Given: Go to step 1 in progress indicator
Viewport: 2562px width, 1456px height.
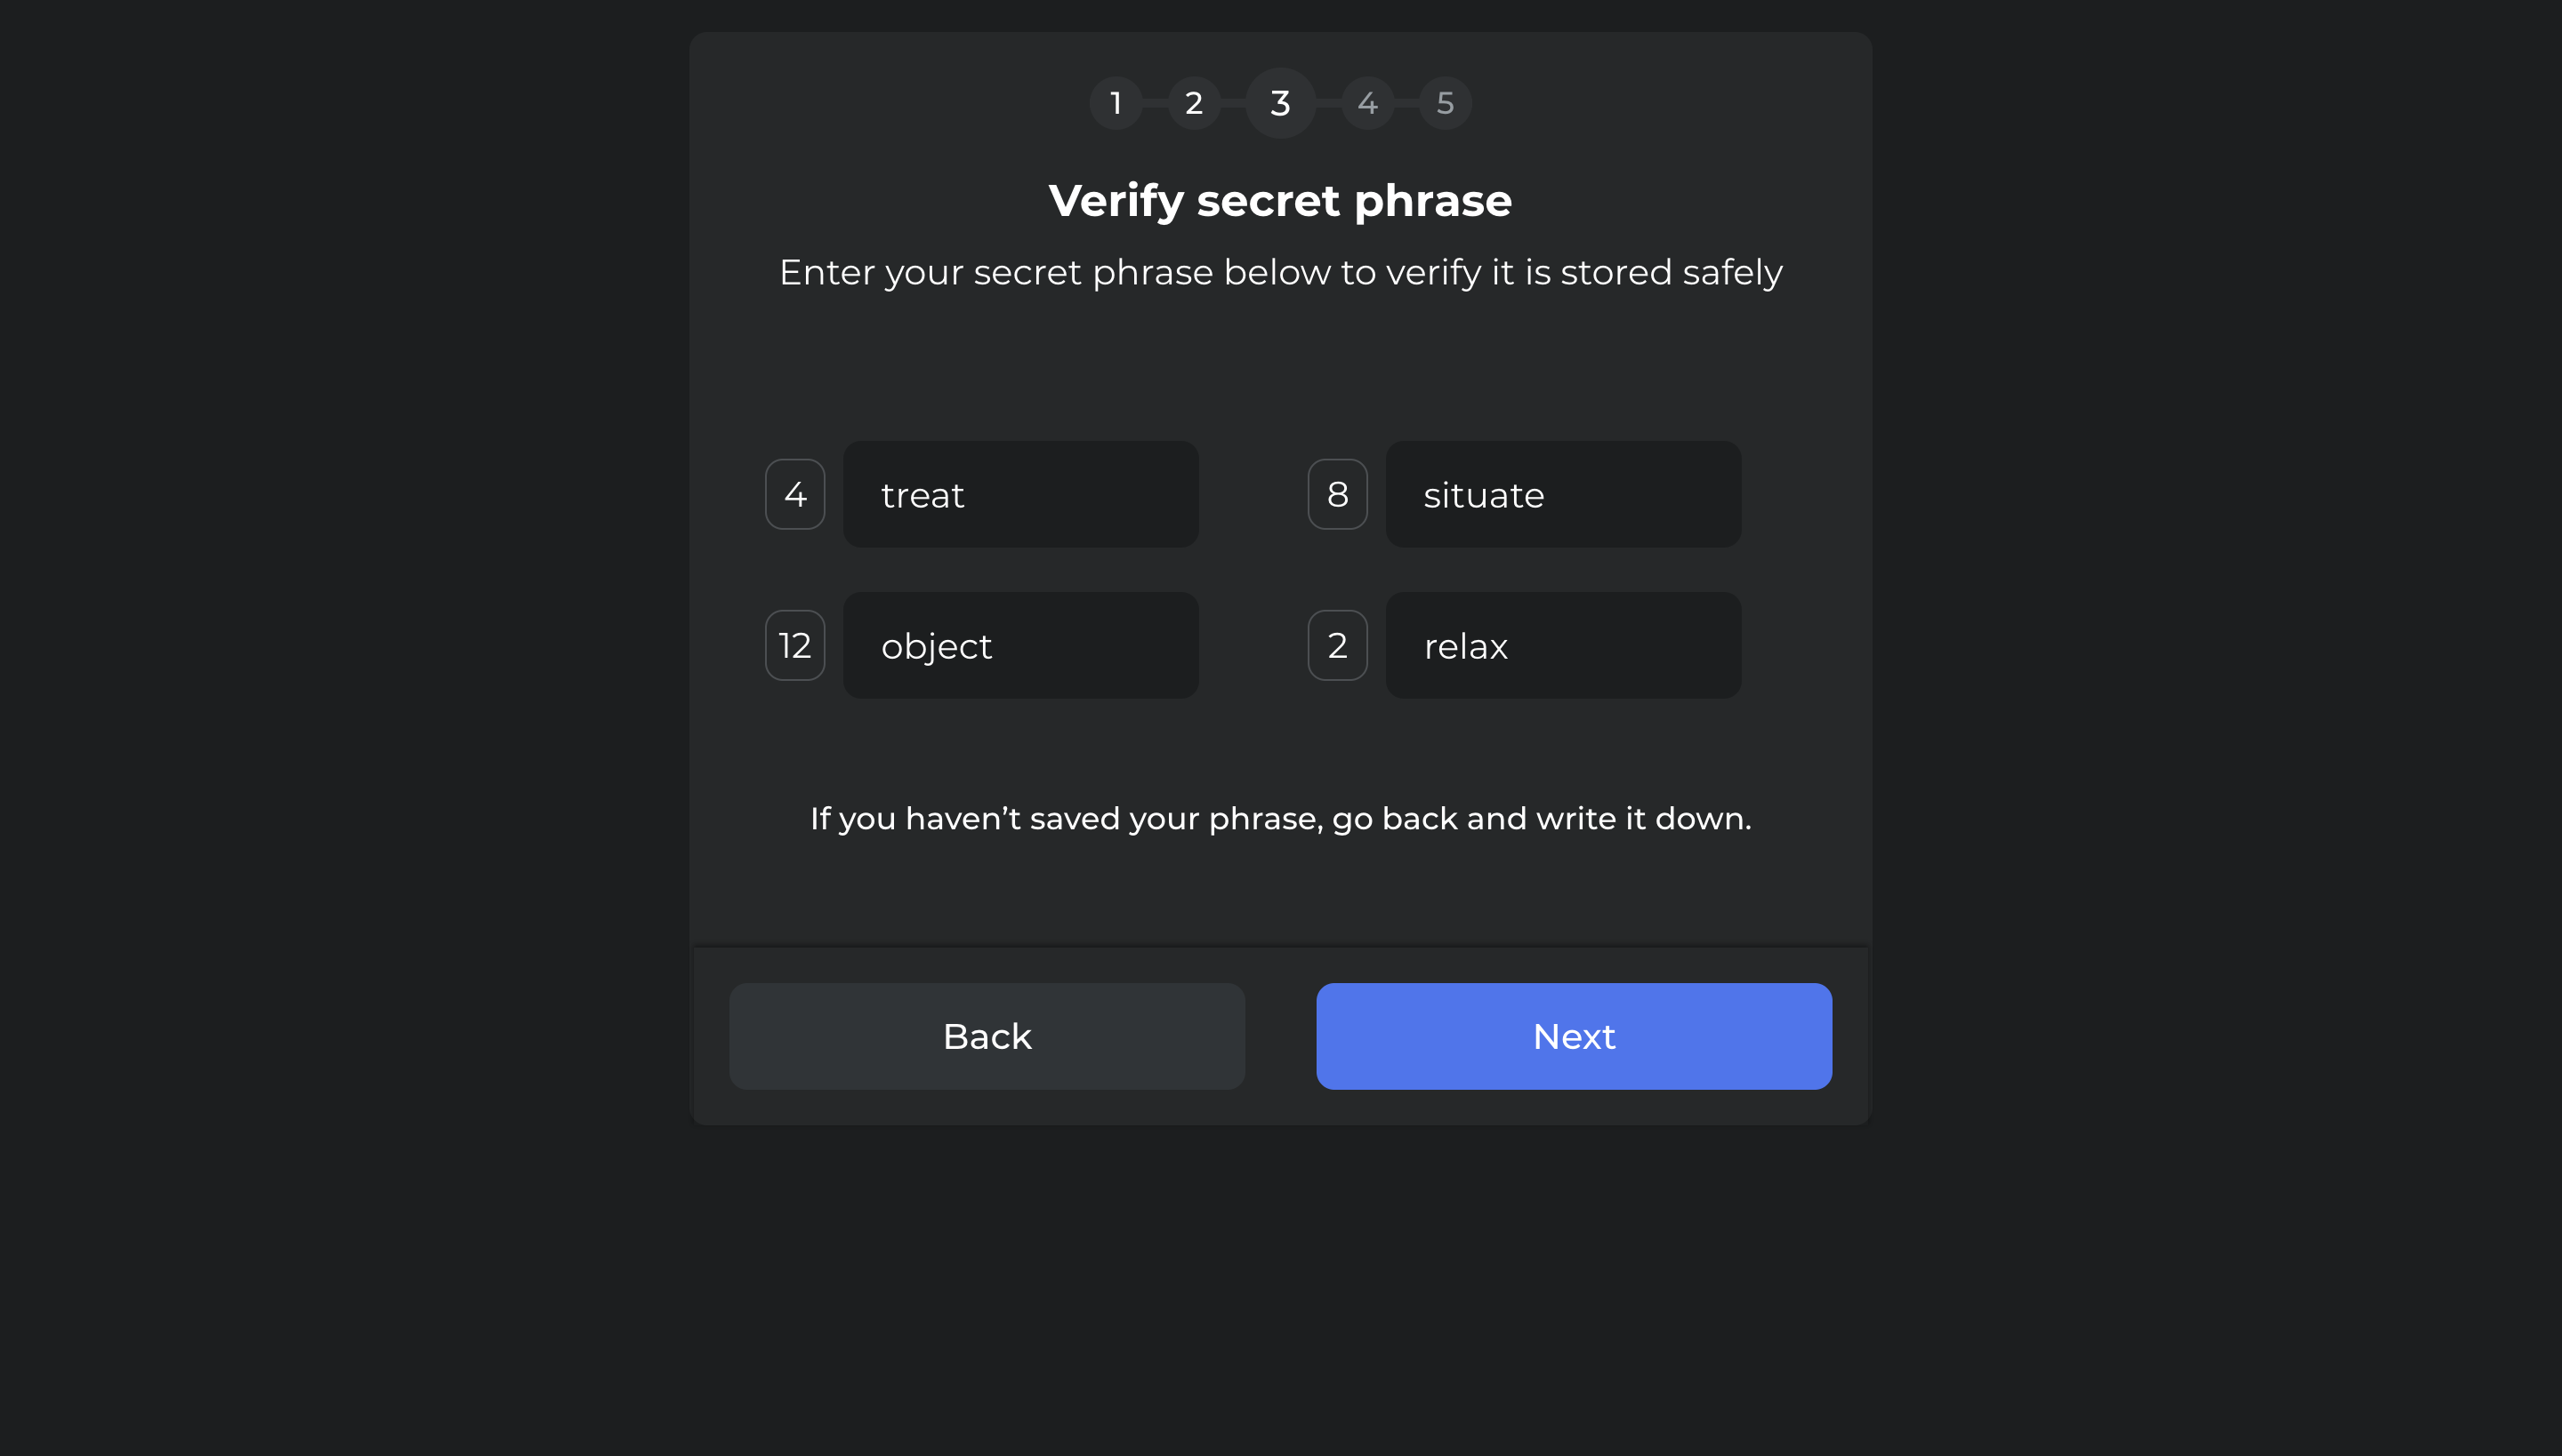Looking at the screenshot, I should (x=1116, y=103).
